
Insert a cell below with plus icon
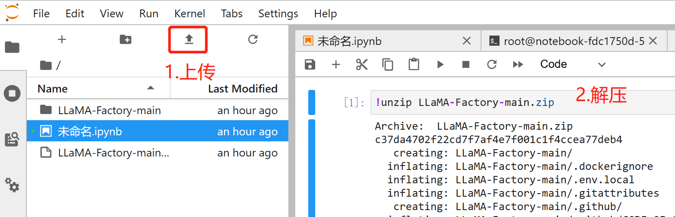(x=336, y=64)
